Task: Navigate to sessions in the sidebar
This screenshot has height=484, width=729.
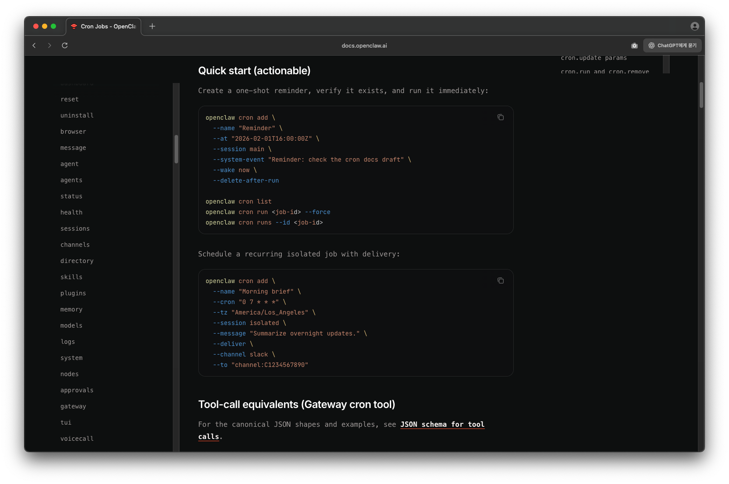Action: point(75,228)
